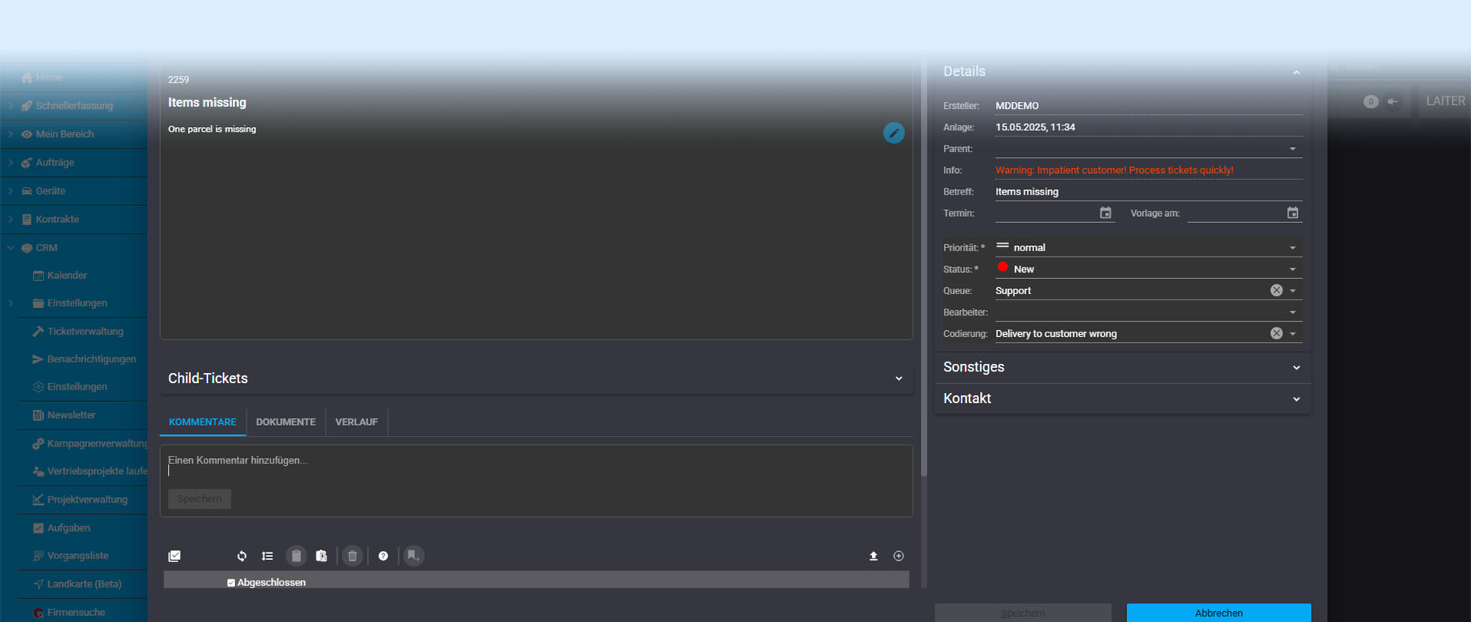Open the Priorität dropdown showing normal
The width and height of the screenshot is (1471, 622).
pos(1292,248)
